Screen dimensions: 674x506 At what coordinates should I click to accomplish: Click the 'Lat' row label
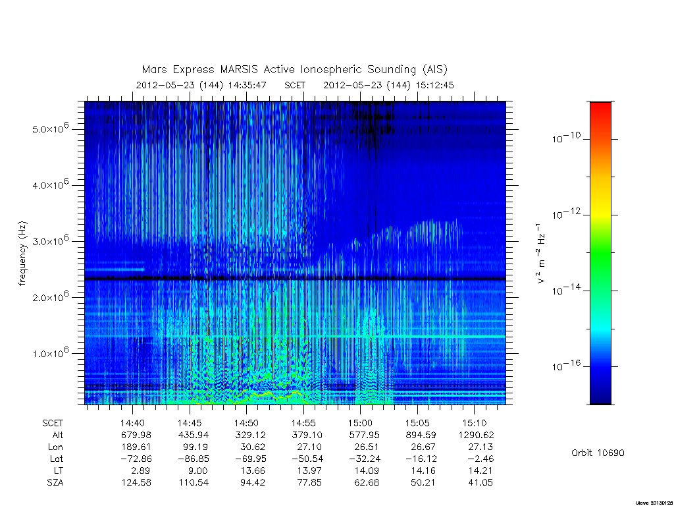57,459
